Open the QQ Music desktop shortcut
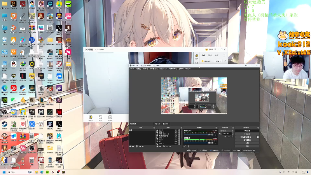311x175 pixels. (x=59, y=3)
